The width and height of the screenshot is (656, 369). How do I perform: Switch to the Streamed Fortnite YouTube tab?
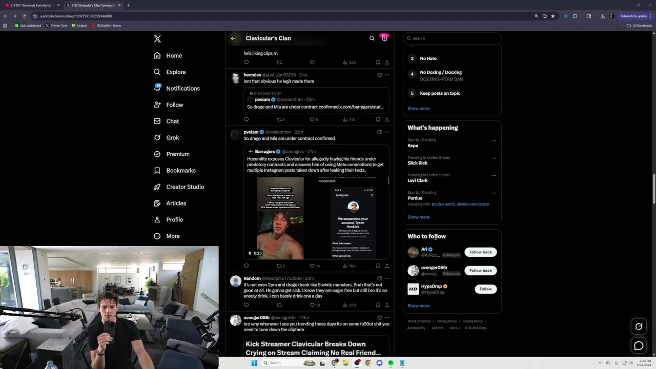[32, 5]
